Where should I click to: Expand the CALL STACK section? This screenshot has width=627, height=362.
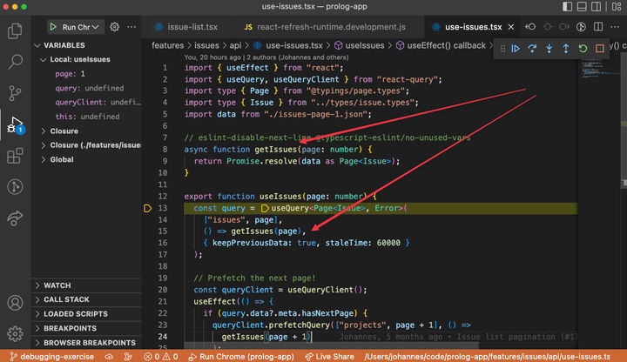click(x=66, y=299)
